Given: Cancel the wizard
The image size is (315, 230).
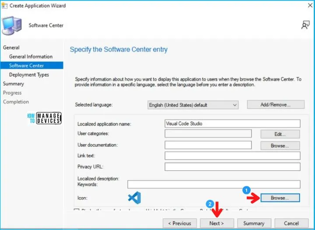Looking at the screenshot, I should pyautogui.click(x=291, y=223).
